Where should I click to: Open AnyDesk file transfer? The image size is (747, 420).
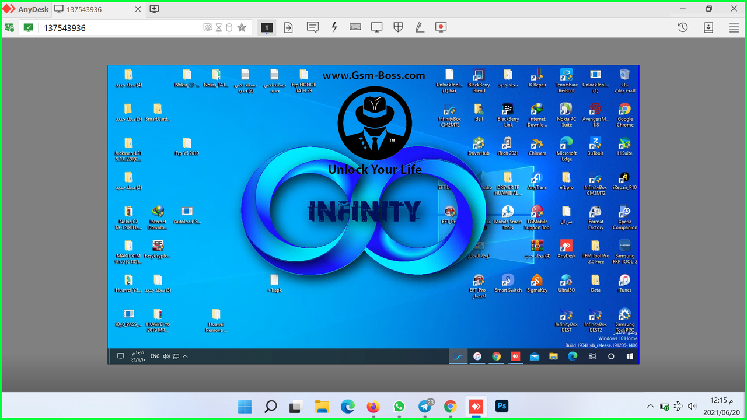tap(288, 27)
